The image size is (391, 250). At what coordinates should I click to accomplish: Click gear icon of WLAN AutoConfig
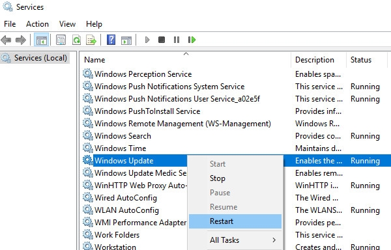88,210
